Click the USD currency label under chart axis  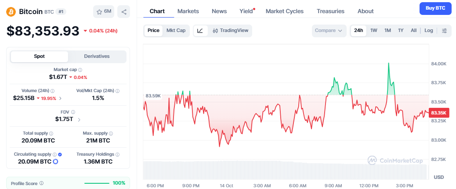coord(438,177)
